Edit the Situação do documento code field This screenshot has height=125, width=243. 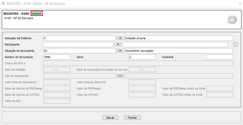pos(79,51)
